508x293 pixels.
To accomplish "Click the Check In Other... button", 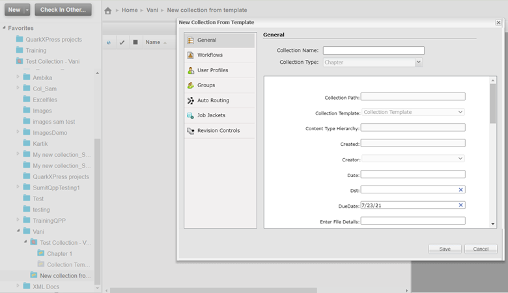I will (63, 10).
